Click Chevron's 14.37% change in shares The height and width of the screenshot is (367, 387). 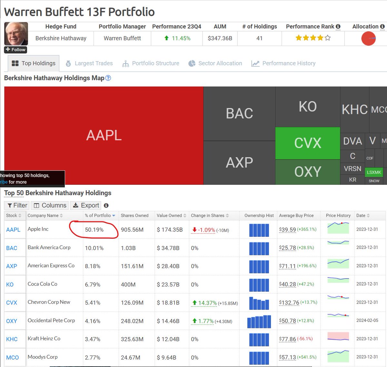coord(204,303)
